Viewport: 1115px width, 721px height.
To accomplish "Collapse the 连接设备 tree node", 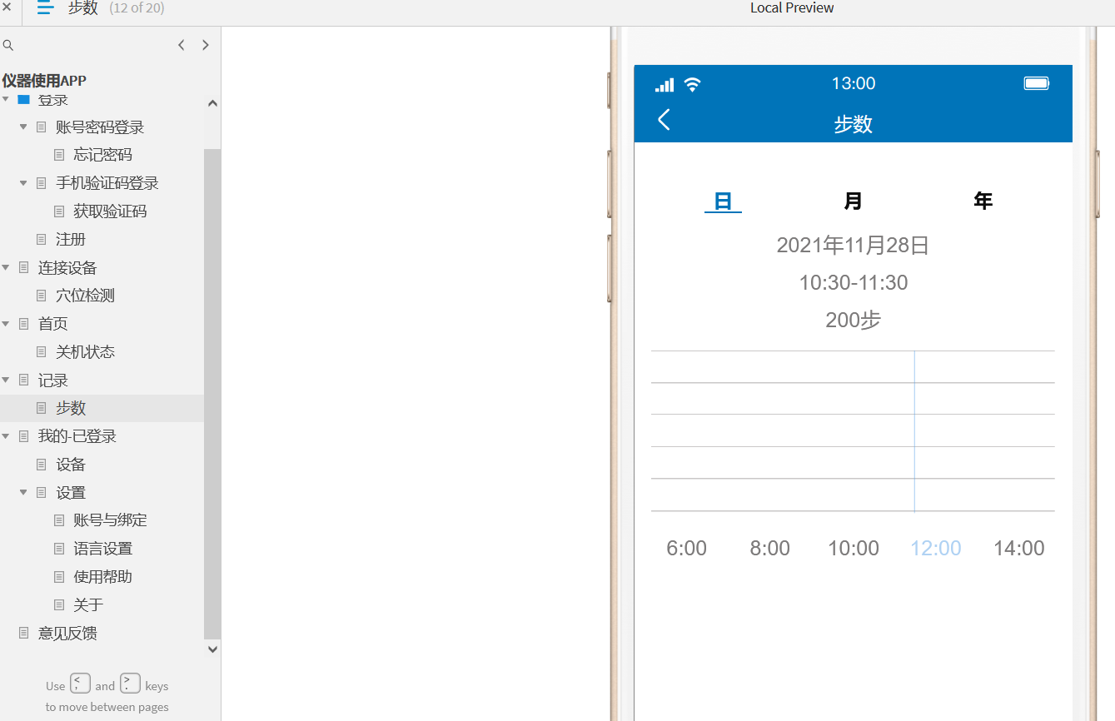I will pos(6,267).
